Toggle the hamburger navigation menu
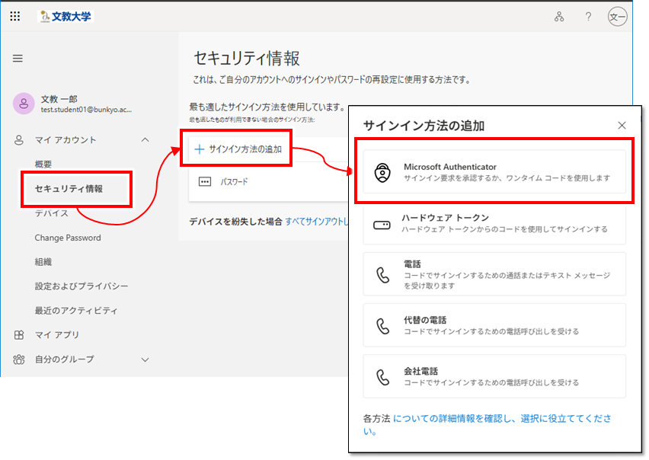This screenshot has height=460, width=649. pos(18,59)
